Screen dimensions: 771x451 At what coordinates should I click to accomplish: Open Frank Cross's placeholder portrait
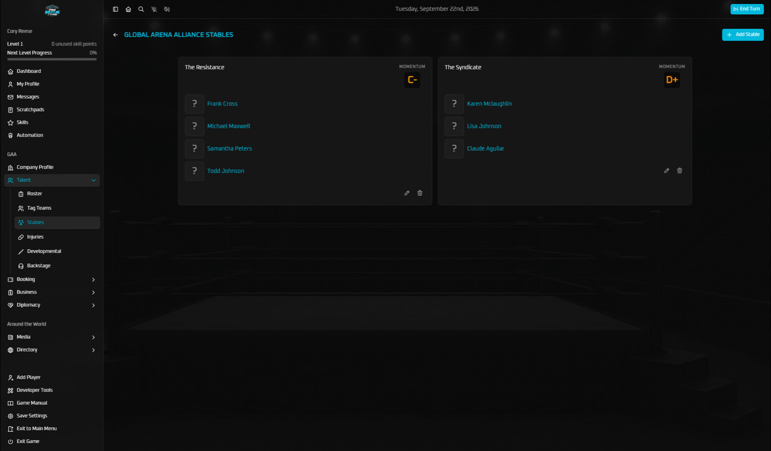coord(194,104)
